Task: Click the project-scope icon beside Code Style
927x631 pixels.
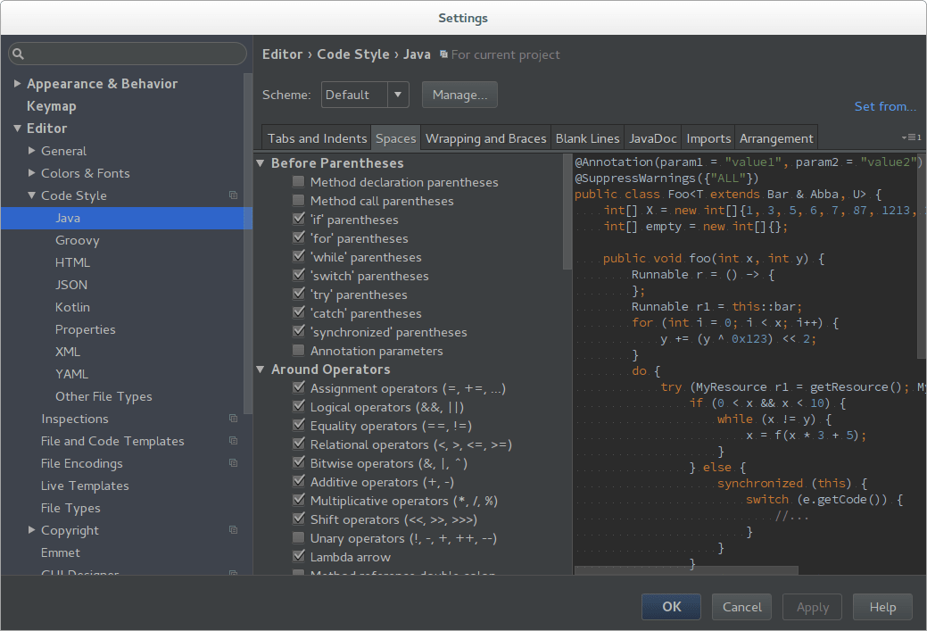Action: [233, 195]
